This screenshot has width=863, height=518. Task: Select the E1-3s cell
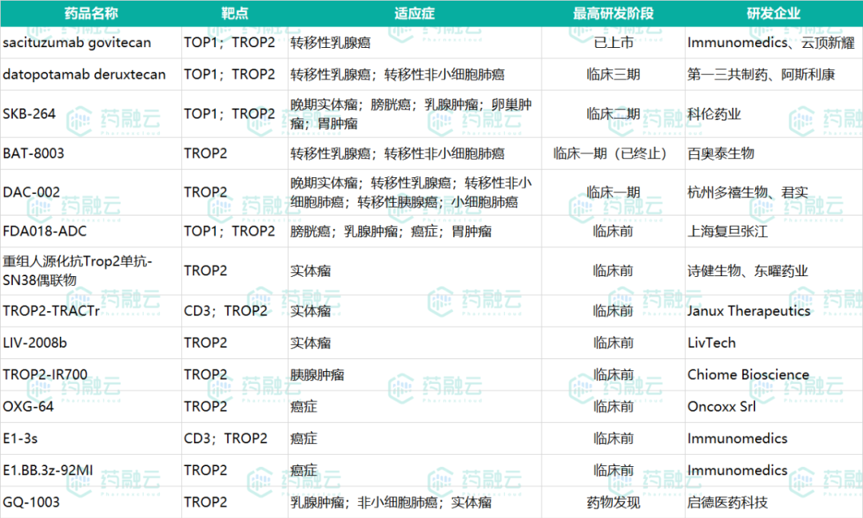[91, 439]
